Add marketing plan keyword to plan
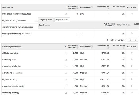139x95 pixels. click(x=132, y=59)
